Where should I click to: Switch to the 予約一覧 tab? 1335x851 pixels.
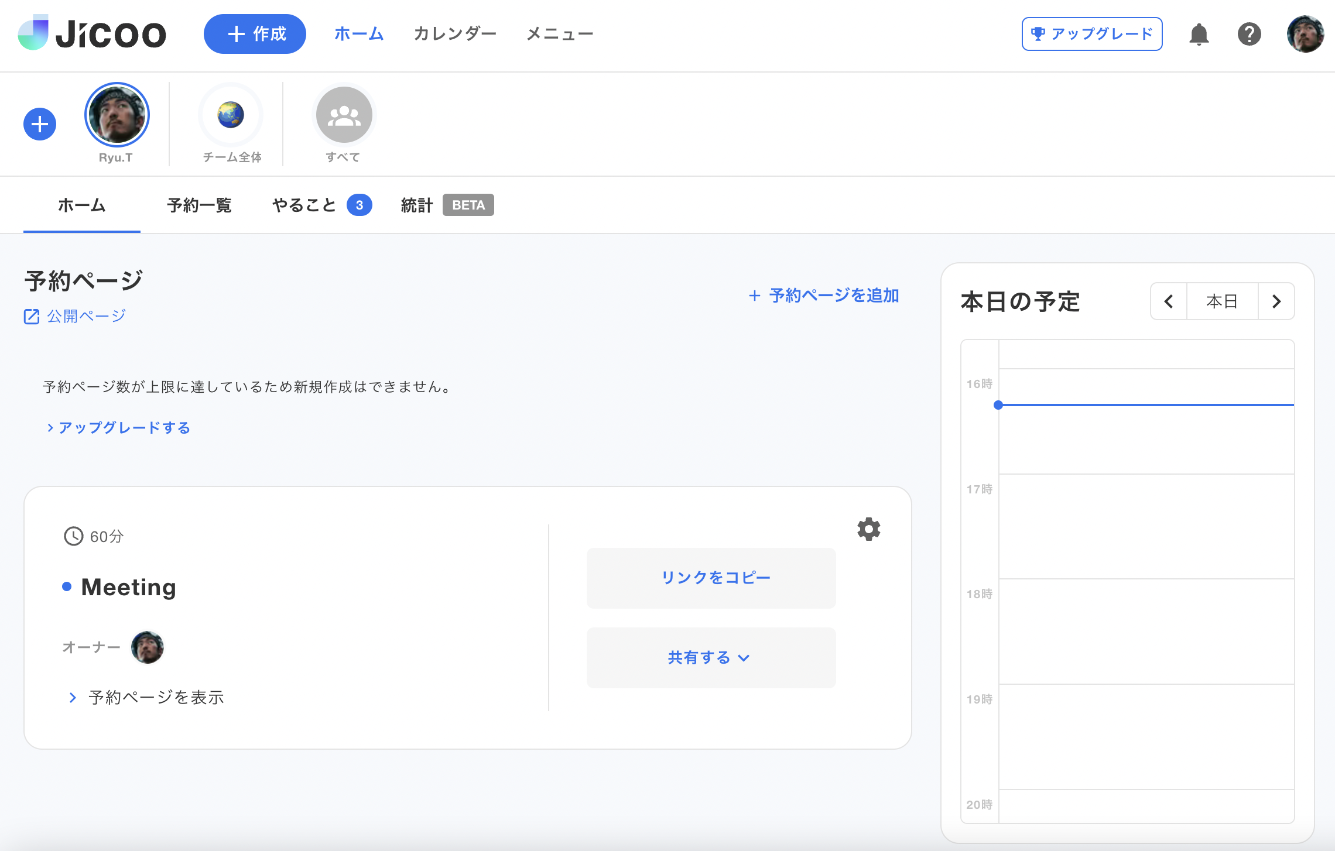click(x=199, y=205)
